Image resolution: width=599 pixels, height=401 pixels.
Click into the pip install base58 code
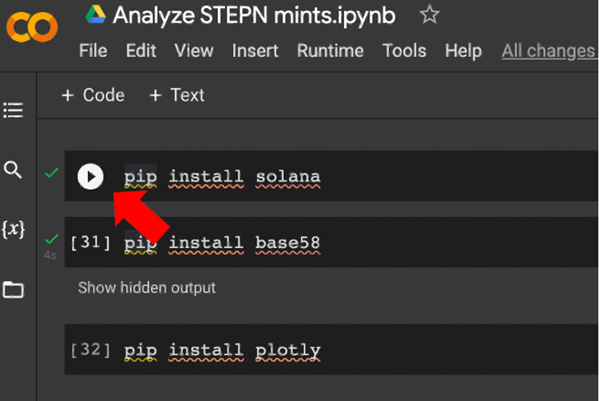pyautogui.click(x=223, y=243)
